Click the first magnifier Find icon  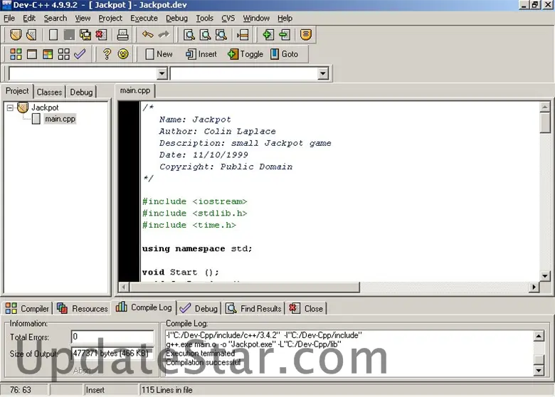pos(189,35)
